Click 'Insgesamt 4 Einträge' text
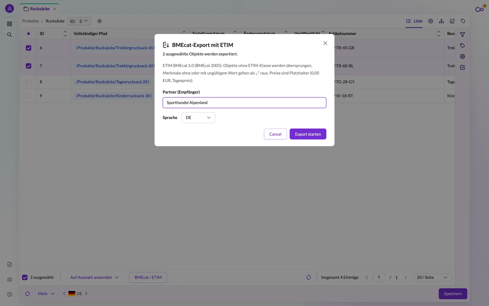The height and width of the screenshot is (306, 489). (x=340, y=278)
